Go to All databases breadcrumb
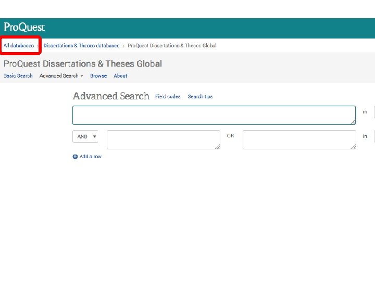The height and width of the screenshot is (281, 375). [19, 45]
